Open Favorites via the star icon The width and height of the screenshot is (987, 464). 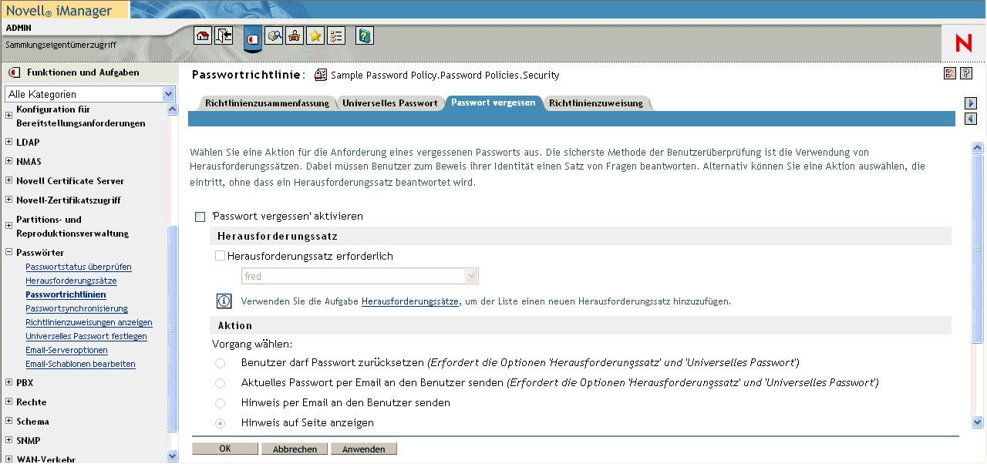[x=315, y=35]
